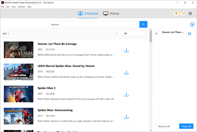197x132 pixels.
Task: Click the Pause all button
Action: [x=186, y=126]
